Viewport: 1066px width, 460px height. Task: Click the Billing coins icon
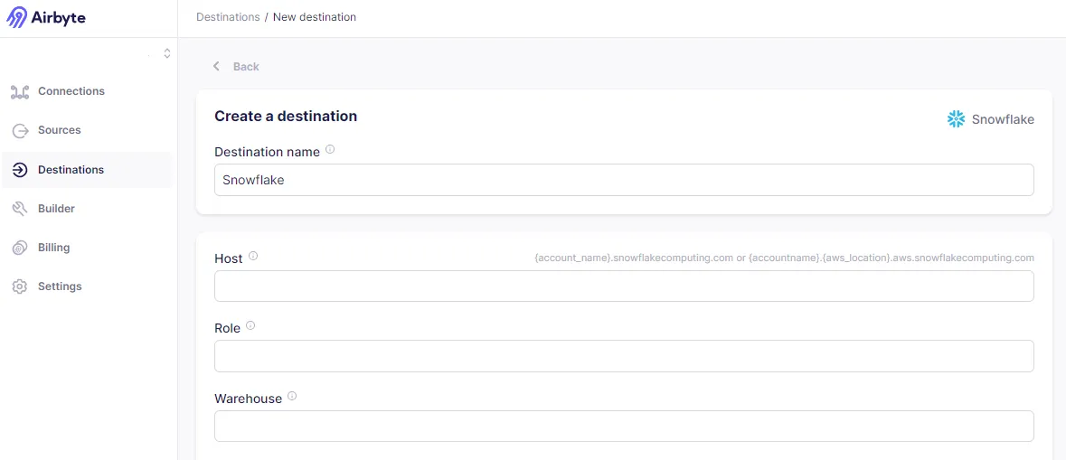point(20,248)
